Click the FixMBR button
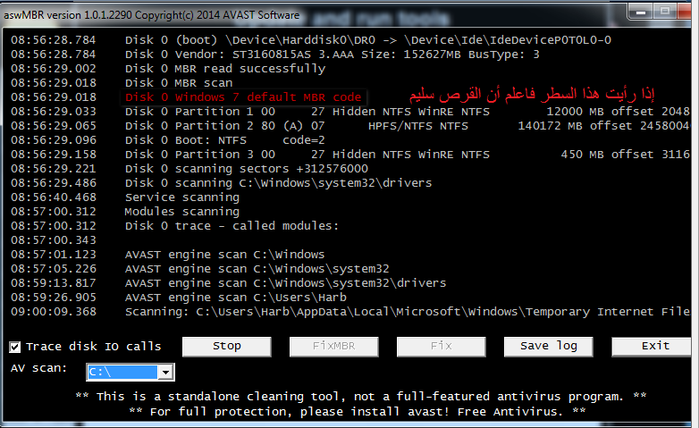This screenshot has height=428, width=699. tap(334, 346)
